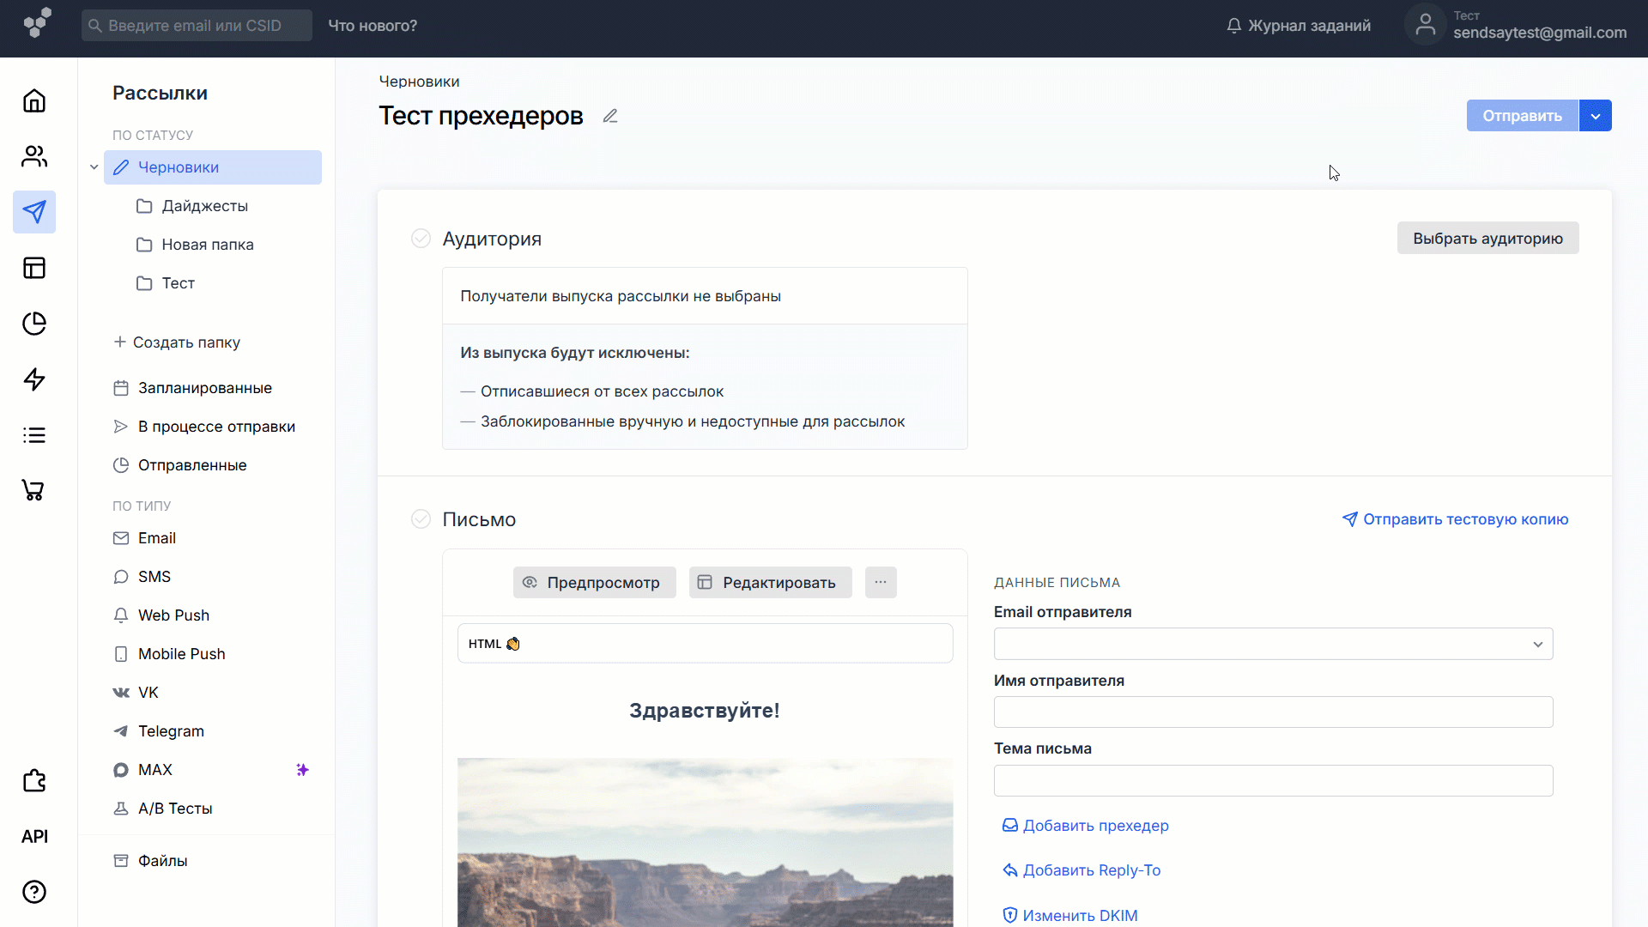Open the home dashboard icon
This screenshot has width=1648, height=927.
click(x=34, y=100)
